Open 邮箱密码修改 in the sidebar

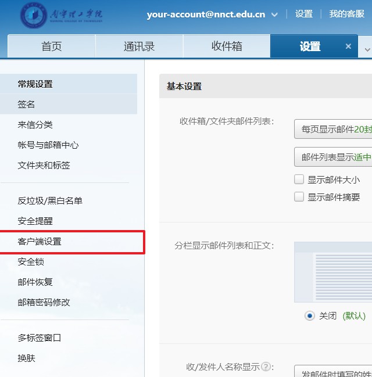[44, 303]
